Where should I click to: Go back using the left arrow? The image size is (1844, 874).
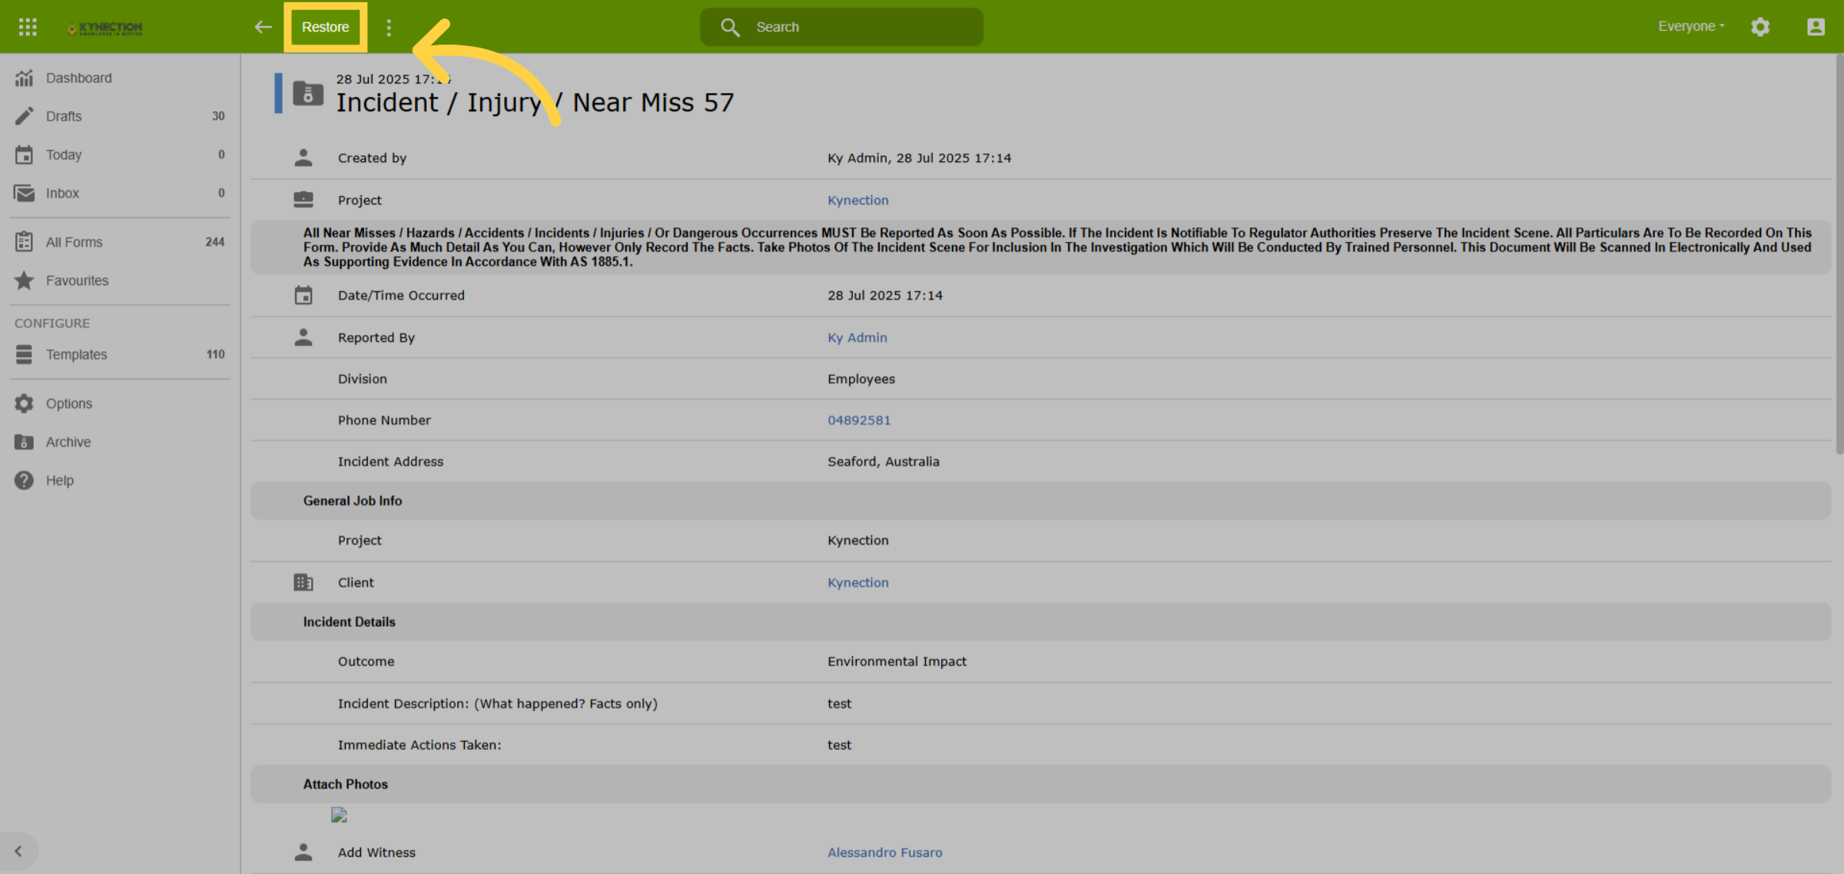pyautogui.click(x=263, y=27)
